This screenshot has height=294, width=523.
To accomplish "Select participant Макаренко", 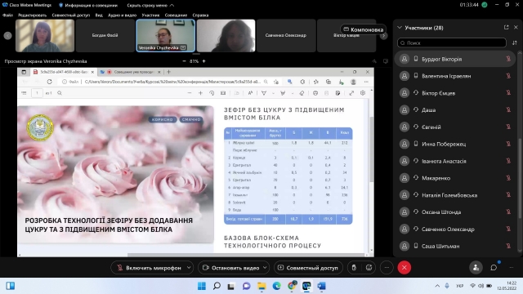I will click(x=455, y=178).
